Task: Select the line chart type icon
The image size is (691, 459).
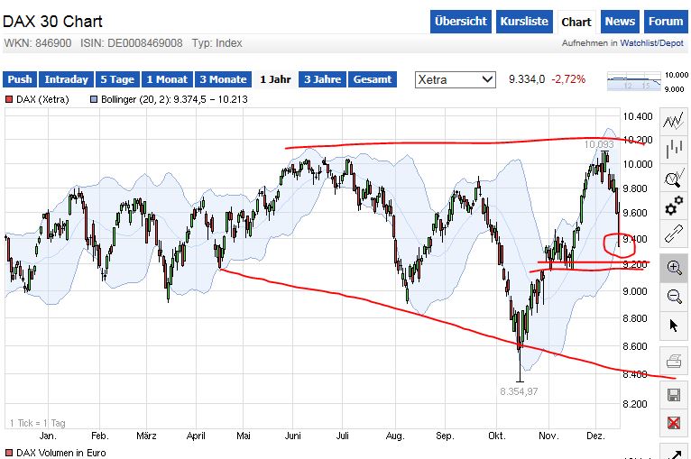Action: (x=673, y=122)
